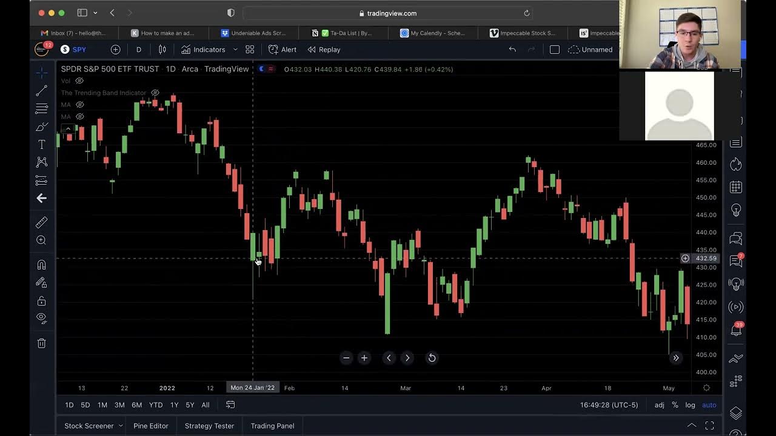This screenshot has width=776, height=436.
Task: Open chart settings gear on time axis
Action: pyautogui.click(x=706, y=388)
